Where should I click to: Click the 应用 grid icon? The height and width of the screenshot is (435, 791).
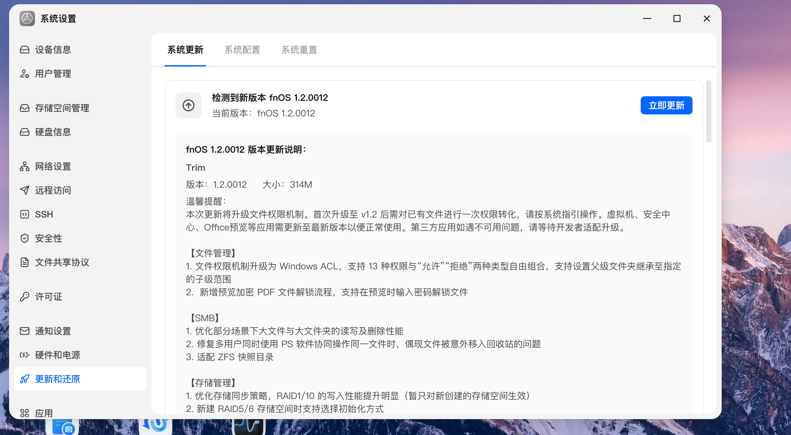(x=25, y=413)
